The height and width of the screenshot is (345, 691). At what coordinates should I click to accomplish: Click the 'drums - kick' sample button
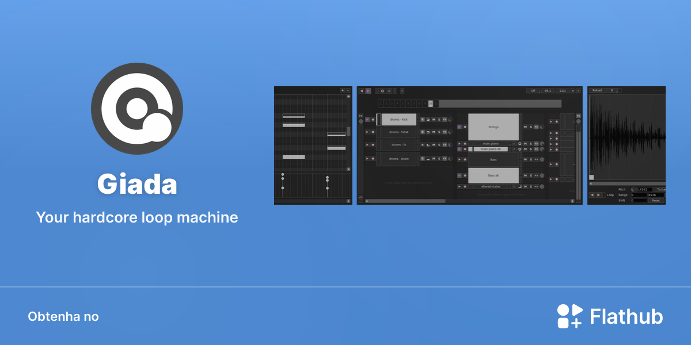point(398,120)
